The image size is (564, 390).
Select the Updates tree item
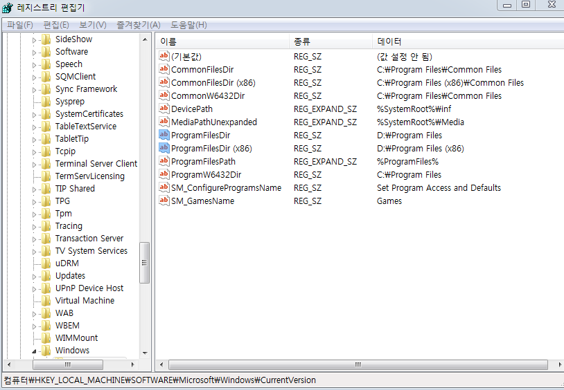70,276
